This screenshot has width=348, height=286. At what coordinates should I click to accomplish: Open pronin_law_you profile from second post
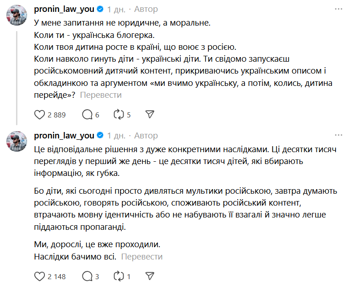pyautogui.click(x=64, y=135)
